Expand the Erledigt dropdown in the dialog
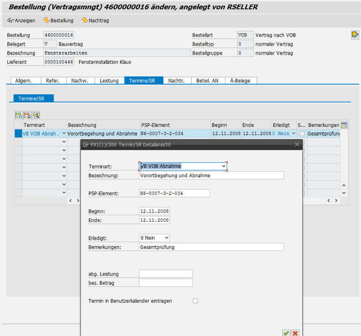361x336 pixels. tap(166, 238)
